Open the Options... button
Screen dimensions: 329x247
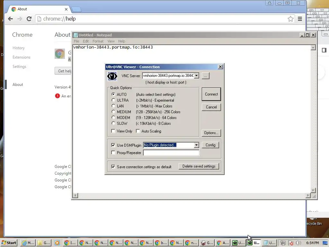tap(211, 133)
